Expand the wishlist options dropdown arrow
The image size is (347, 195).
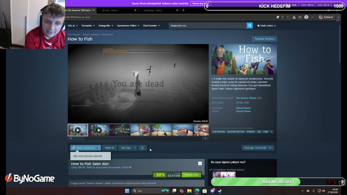[x=99, y=148]
